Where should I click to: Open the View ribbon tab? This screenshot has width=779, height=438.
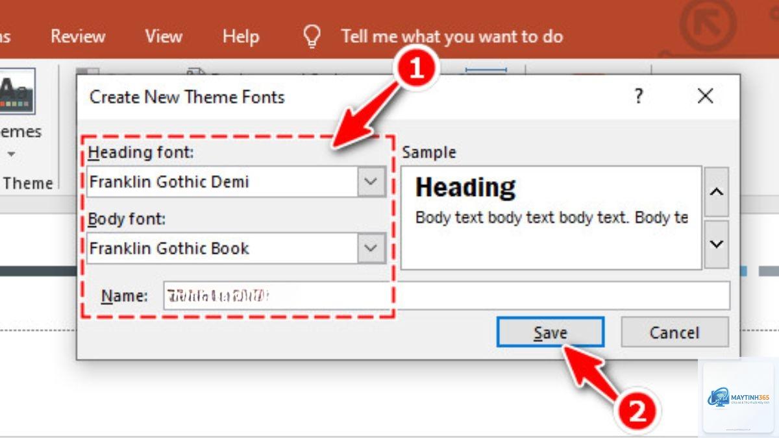[x=163, y=36]
